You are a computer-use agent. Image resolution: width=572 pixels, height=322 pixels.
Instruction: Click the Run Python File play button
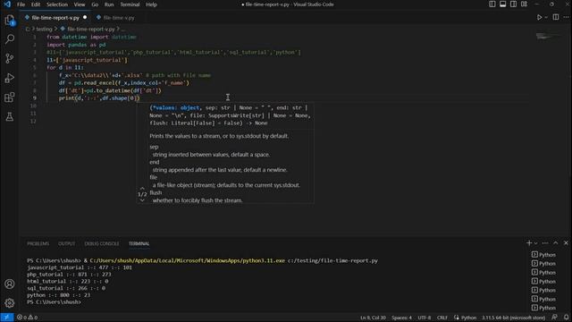[x=539, y=17]
